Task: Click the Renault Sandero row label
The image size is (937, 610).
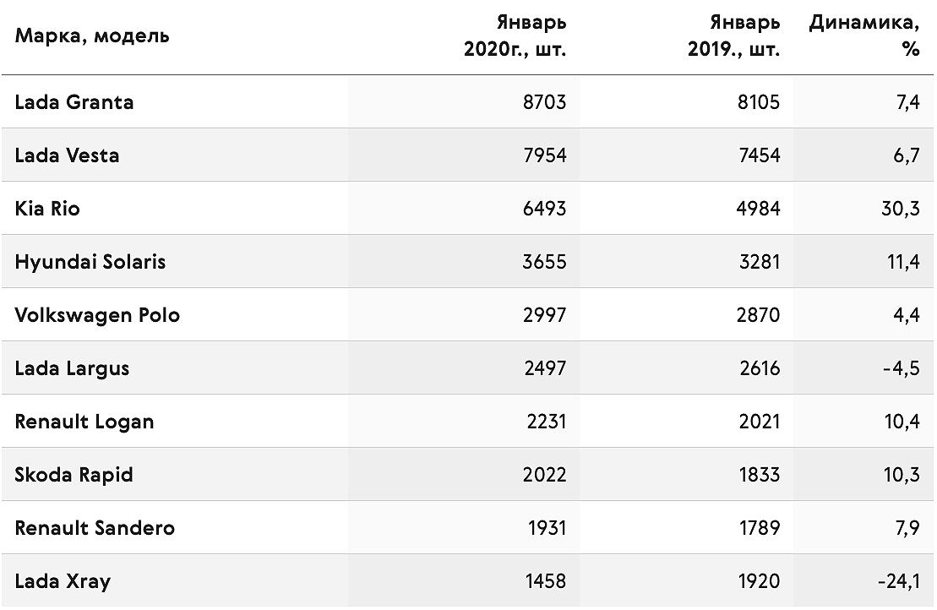Action: tap(95, 528)
